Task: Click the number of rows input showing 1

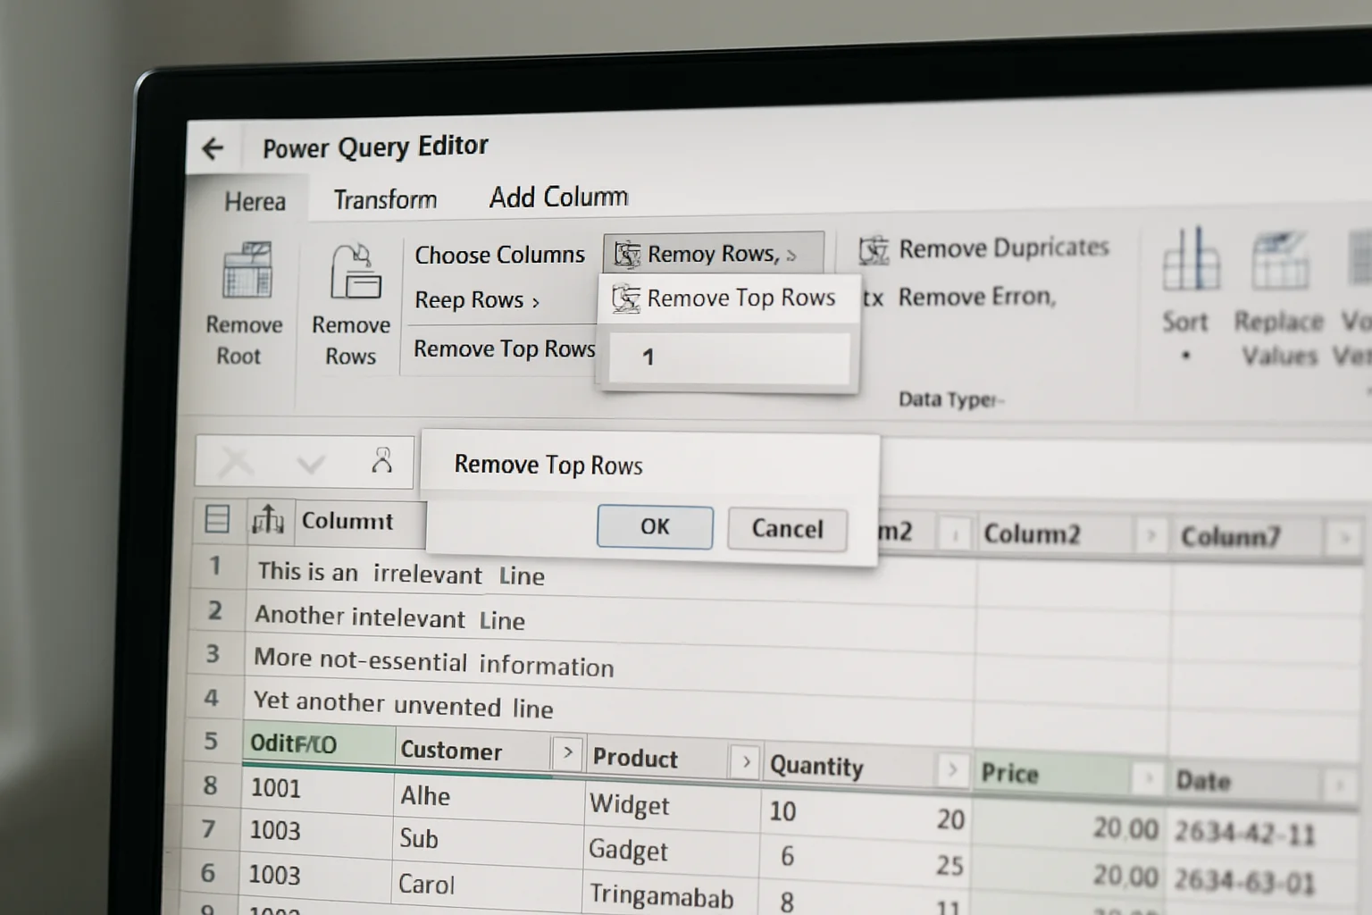Action: click(x=729, y=357)
